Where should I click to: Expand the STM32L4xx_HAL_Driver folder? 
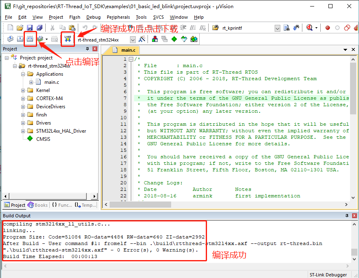click(23, 131)
